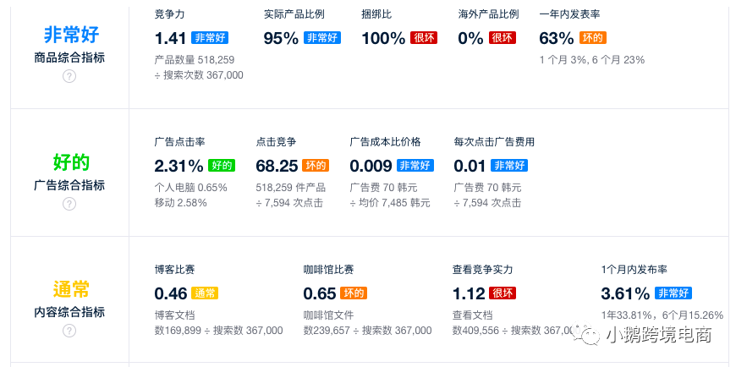Select the 广告点击率 label
736x367 pixels.
coord(180,142)
